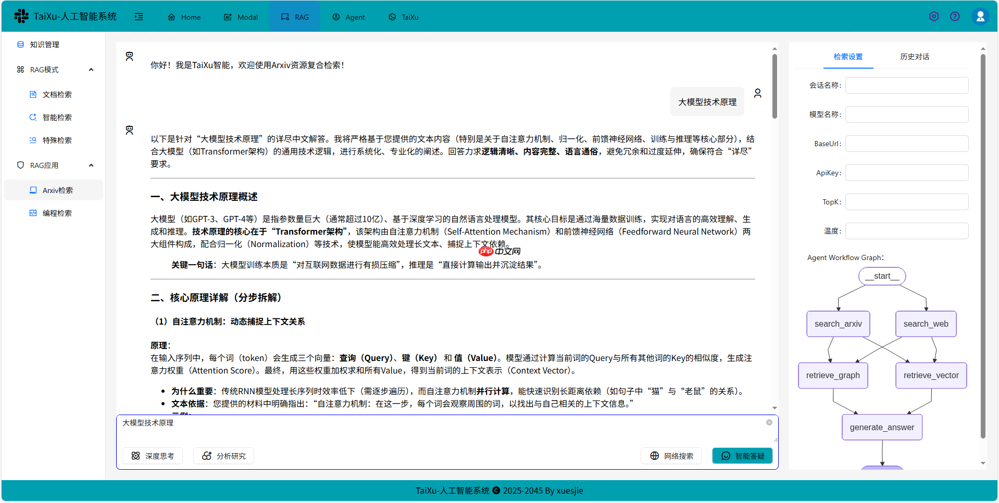
Task: Toggle 网络搜索 before sending
Action: [671, 456]
